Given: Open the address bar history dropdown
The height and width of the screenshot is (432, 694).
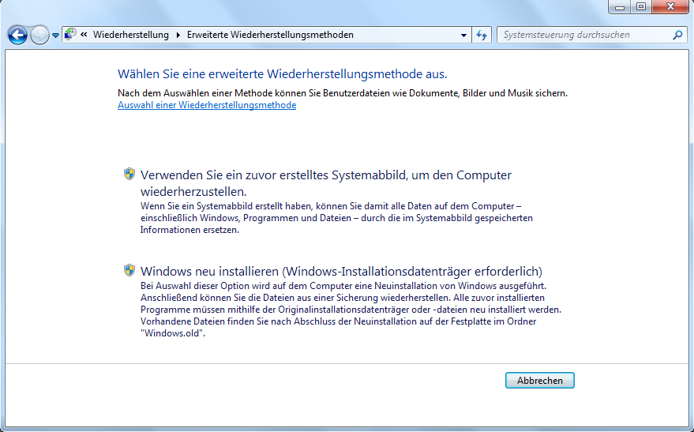Looking at the screenshot, I should tap(463, 35).
